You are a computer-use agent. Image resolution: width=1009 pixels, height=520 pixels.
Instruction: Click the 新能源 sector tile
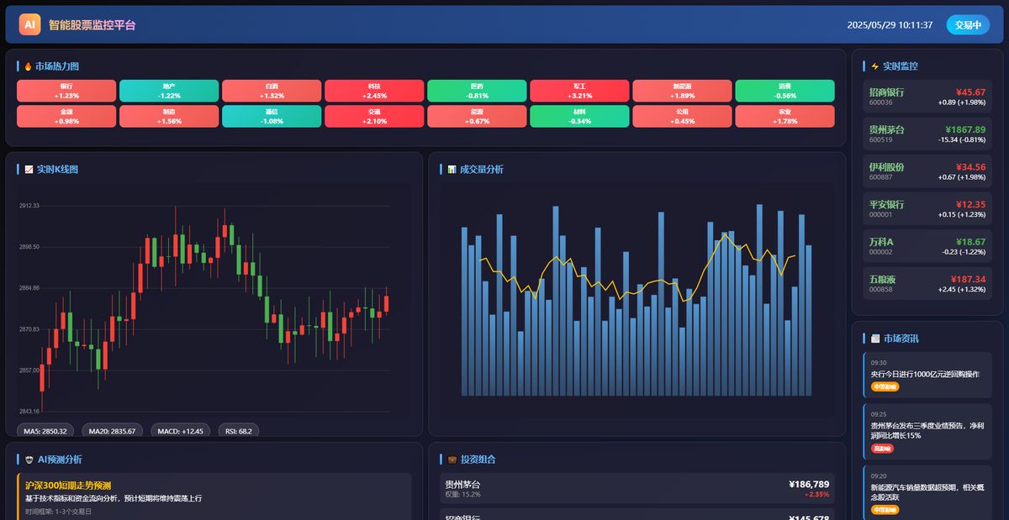[682, 91]
